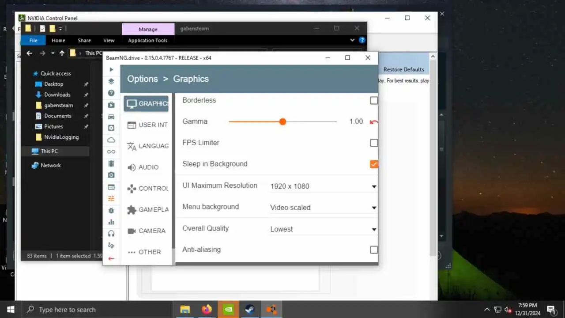Open the notification center icon
This screenshot has height=318, width=565.
coord(551,310)
